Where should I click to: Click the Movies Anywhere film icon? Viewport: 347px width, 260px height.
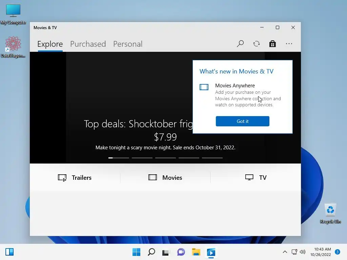tap(204, 87)
